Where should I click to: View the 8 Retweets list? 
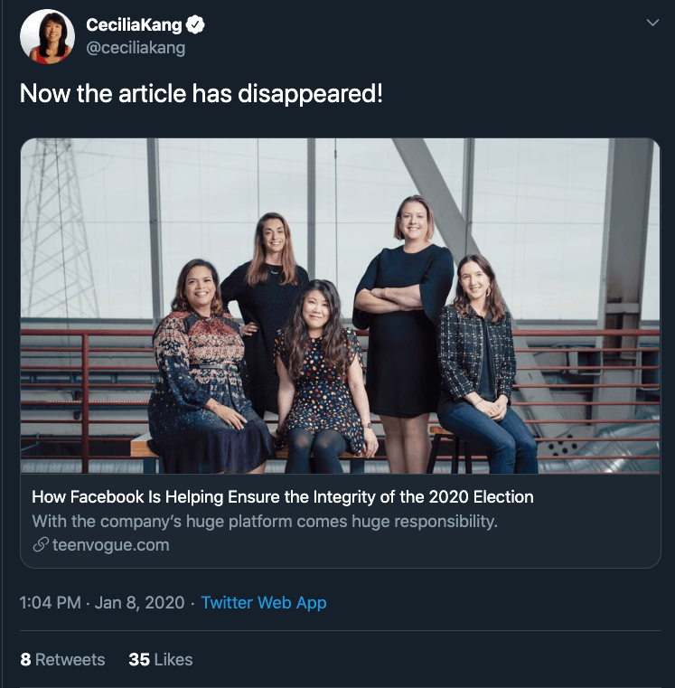[x=62, y=660]
